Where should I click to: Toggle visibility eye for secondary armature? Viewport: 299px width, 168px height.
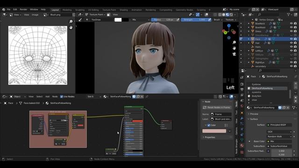291,66
